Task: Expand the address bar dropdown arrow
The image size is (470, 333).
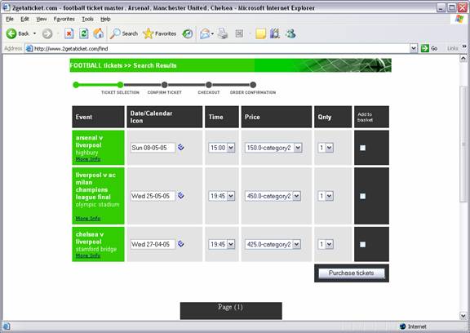Action: tap(414, 48)
